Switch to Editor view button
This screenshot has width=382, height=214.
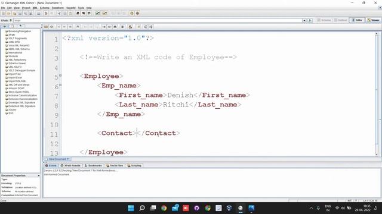pyautogui.click(x=357, y=20)
